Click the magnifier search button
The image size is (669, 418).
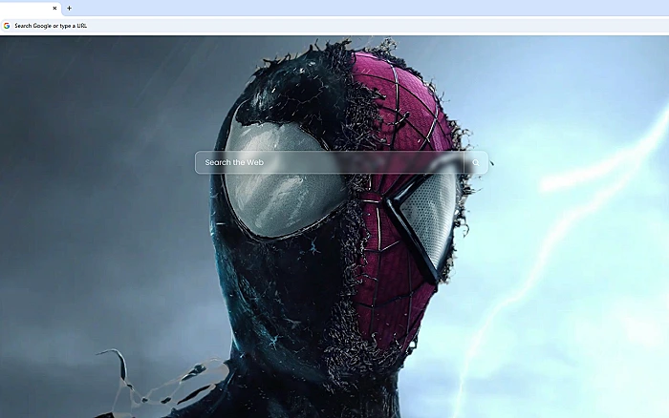pyautogui.click(x=476, y=162)
